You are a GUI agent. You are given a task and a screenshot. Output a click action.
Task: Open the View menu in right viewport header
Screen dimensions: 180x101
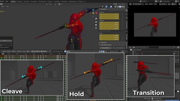(146, 4)
